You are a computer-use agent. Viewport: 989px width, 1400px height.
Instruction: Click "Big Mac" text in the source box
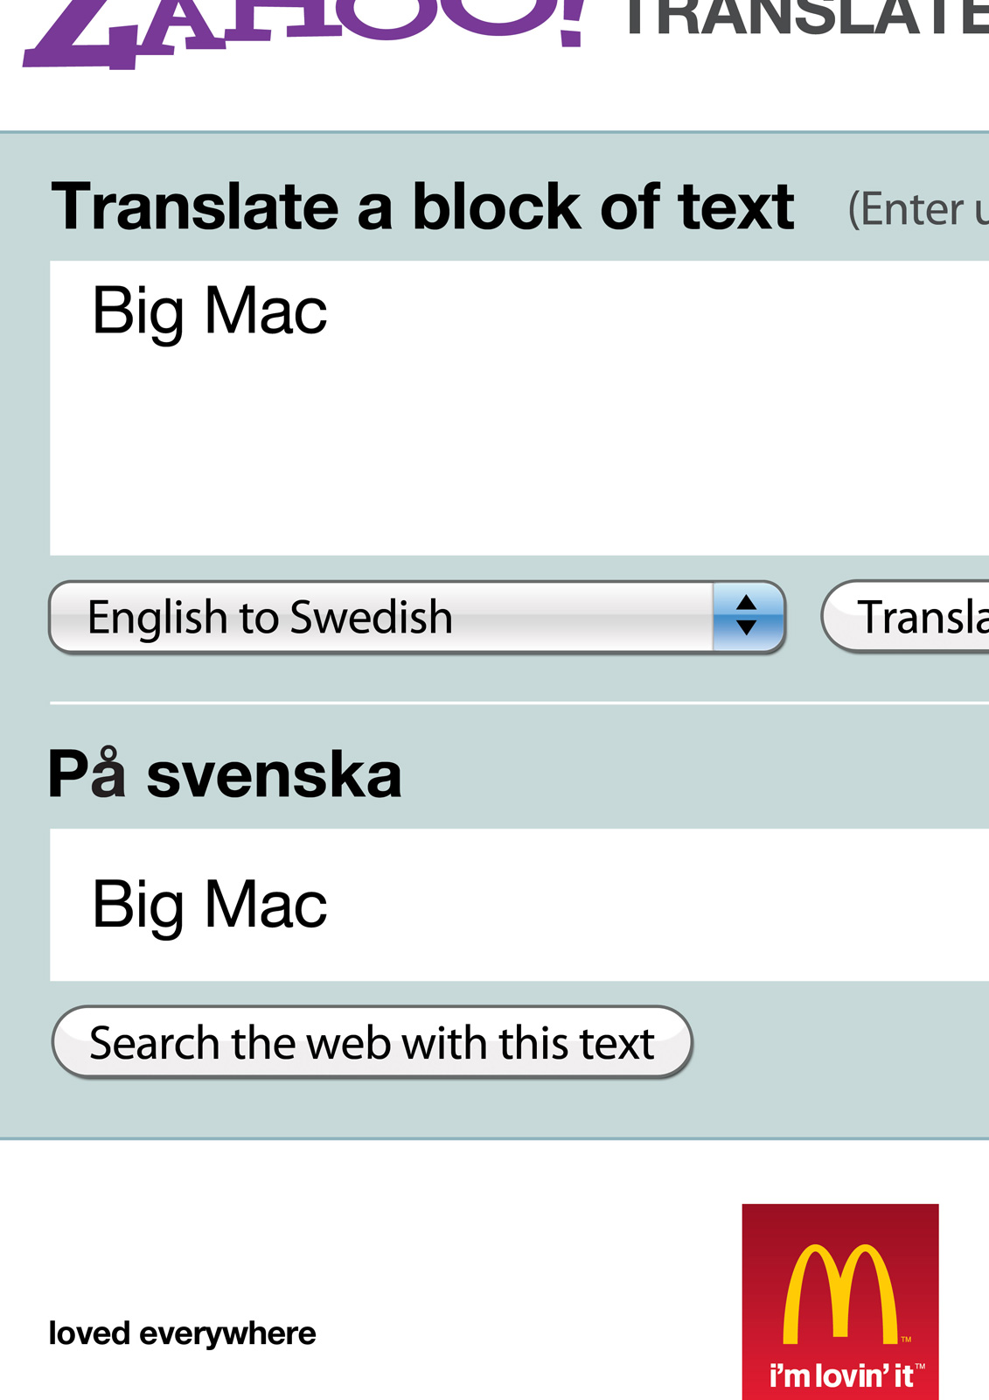pos(210,311)
